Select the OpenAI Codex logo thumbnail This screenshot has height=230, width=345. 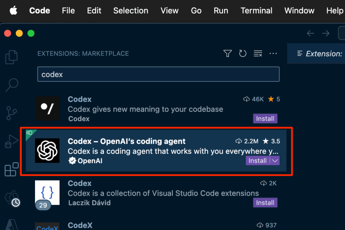point(48,150)
